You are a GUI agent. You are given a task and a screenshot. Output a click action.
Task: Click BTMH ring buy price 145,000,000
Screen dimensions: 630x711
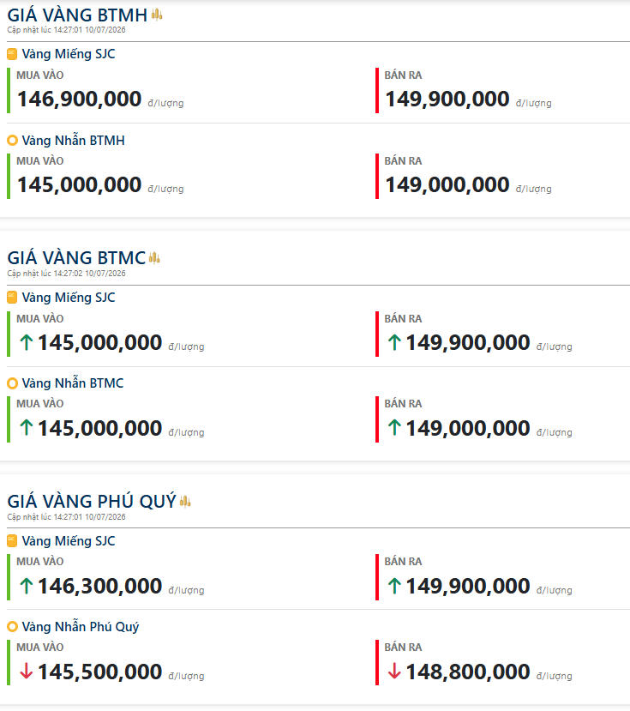tap(80, 184)
